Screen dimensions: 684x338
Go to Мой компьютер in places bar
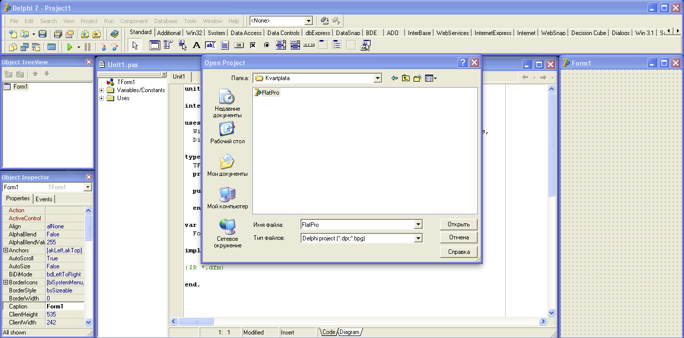[x=227, y=198]
